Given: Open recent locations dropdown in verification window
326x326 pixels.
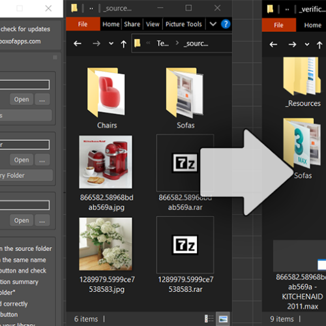Looking at the screenshot, I should click(307, 45).
